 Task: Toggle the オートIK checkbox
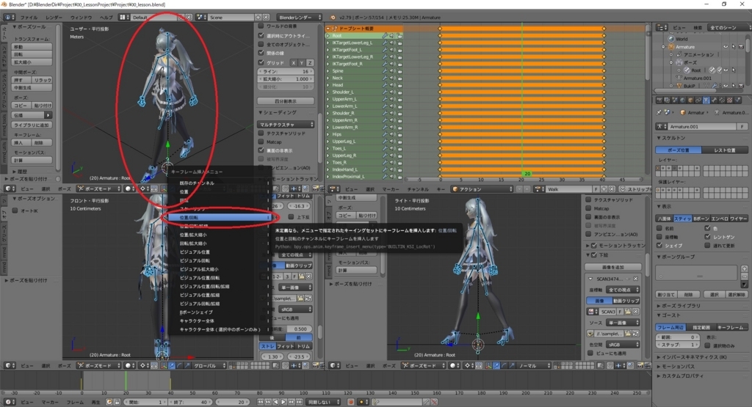click(x=15, y=210)
